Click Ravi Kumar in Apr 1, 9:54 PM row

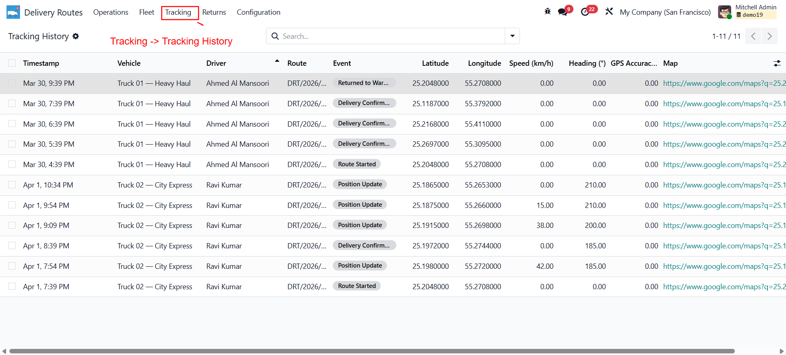point(224,205)
